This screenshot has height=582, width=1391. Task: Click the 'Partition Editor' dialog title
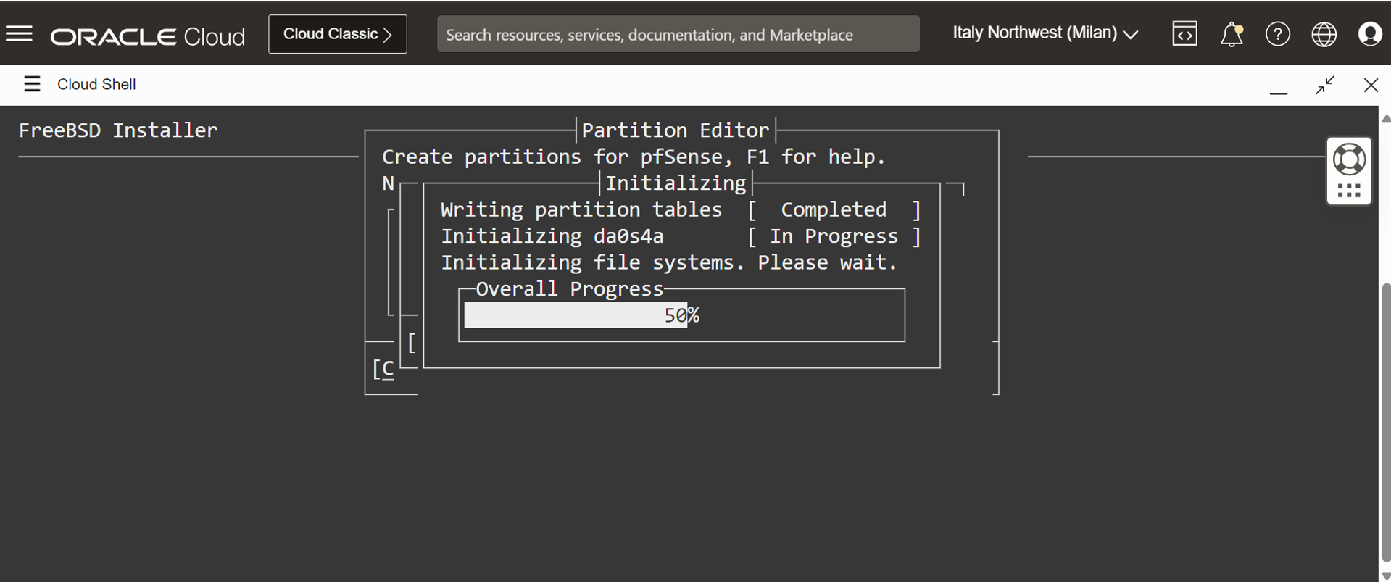[x=676, y=130]
